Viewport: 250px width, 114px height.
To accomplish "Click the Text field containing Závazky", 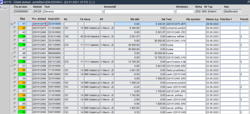I will point(73,11).
